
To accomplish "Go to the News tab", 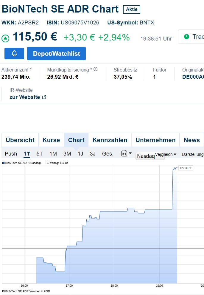I will (x=191, y=140).
